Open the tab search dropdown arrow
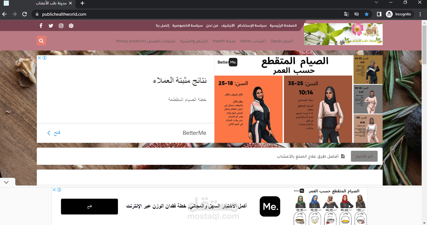 (376, 2)
